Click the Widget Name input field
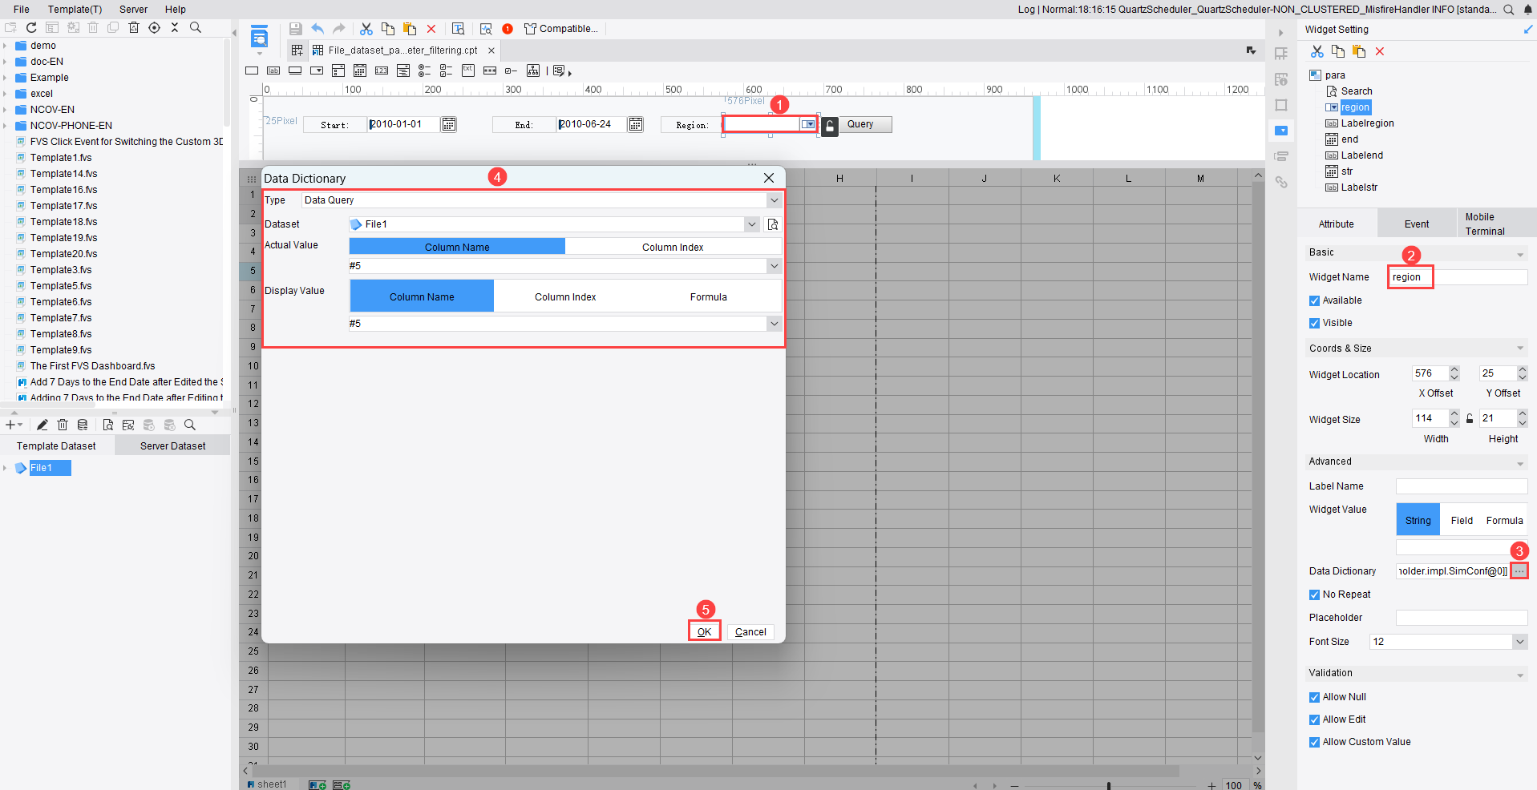Image resolution: width=1537 pixels, height=790 pixels. 1458,277
